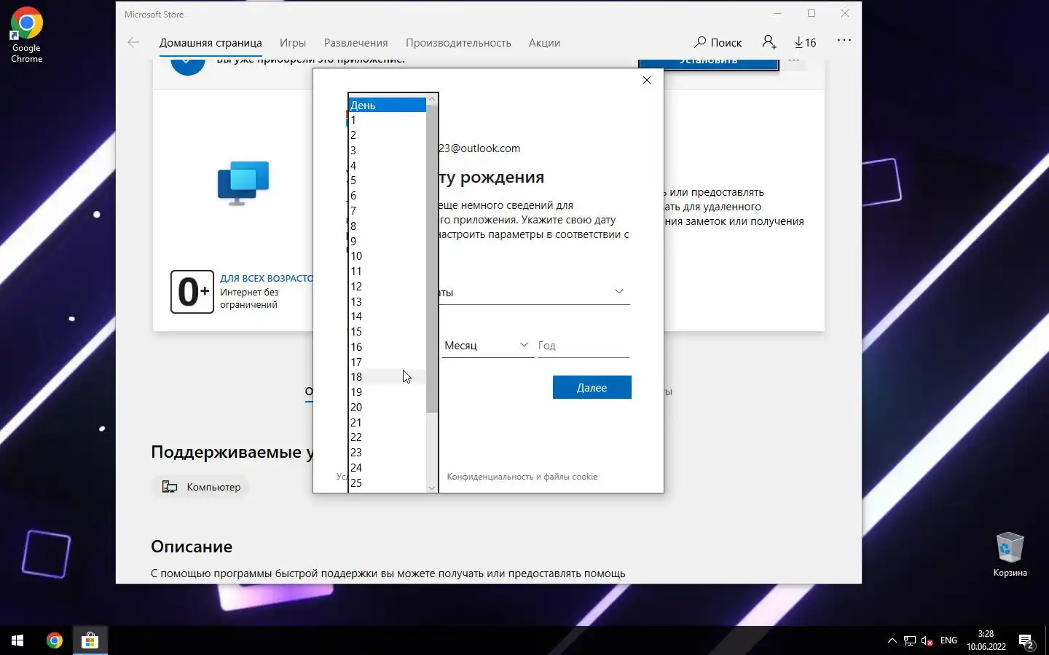
Task: Open Chrome from the taskbar
Action: coord(54,640)
